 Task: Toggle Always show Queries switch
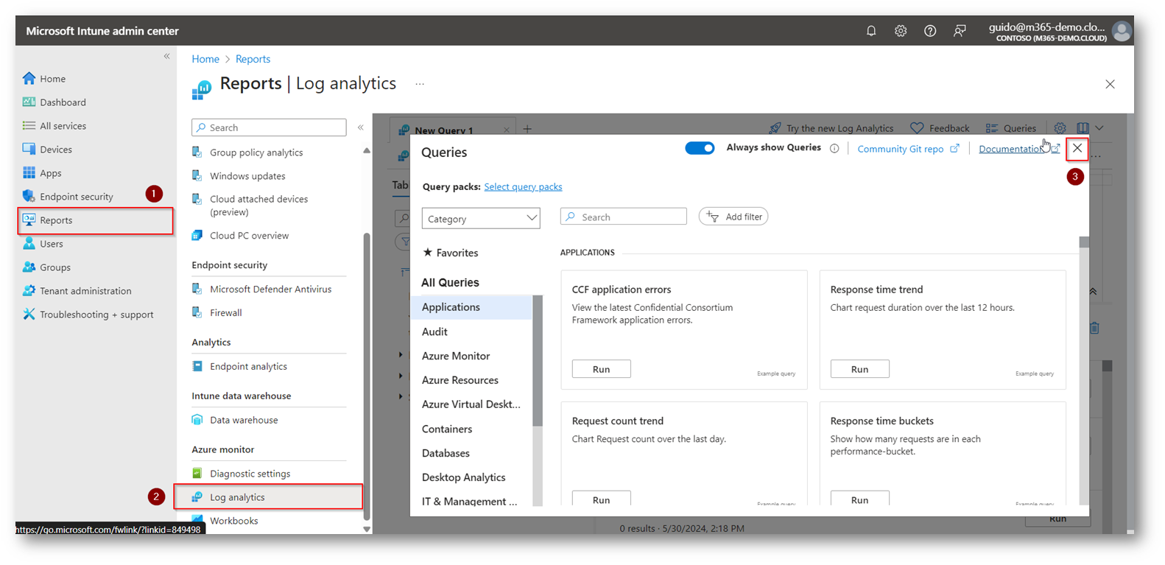click(700, 148)
